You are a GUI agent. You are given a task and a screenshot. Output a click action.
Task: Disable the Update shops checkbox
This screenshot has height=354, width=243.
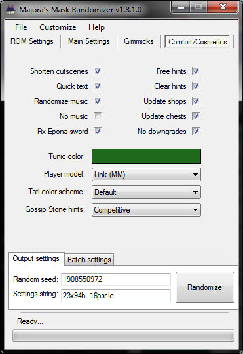196,101
